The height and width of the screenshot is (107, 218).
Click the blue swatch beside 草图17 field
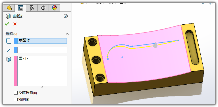coord(15,41)
